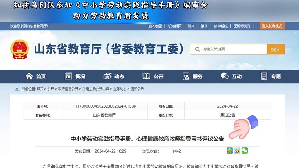
Task: Click the 进入长者模式 button
Action: [x=272, y=26]
